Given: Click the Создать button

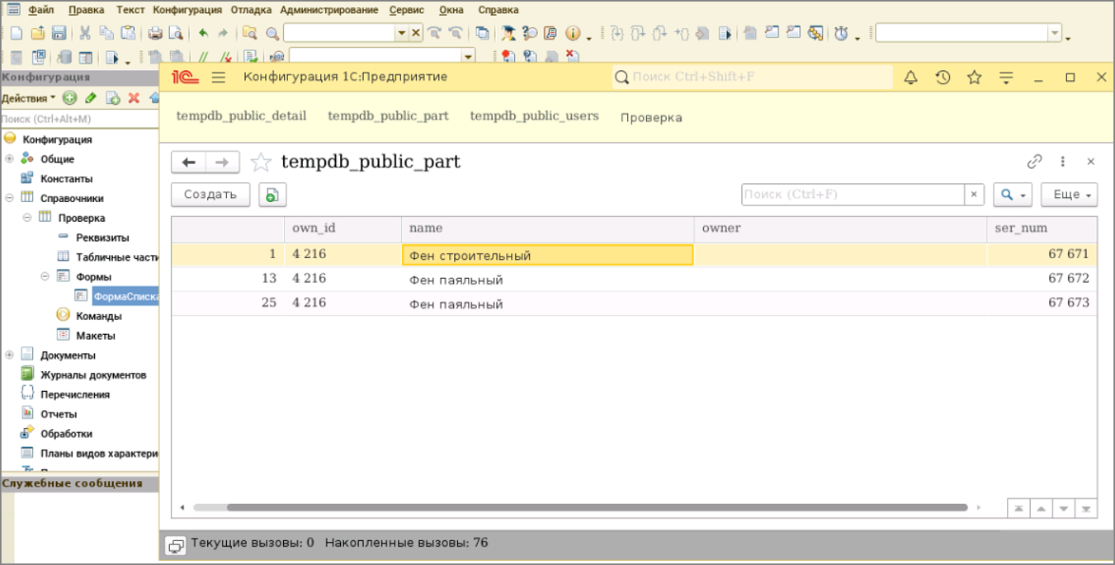Looking at the screenshot, I should (x=210, y=195).
